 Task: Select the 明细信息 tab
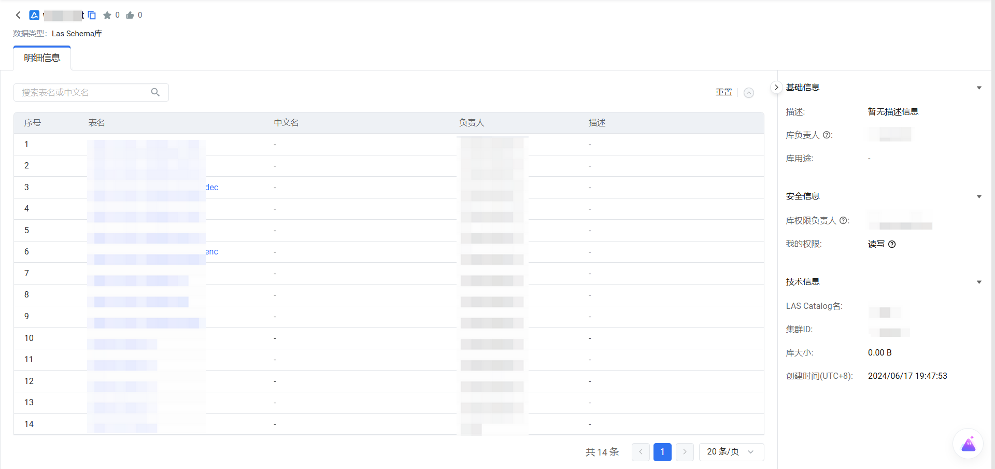[42, 58]
